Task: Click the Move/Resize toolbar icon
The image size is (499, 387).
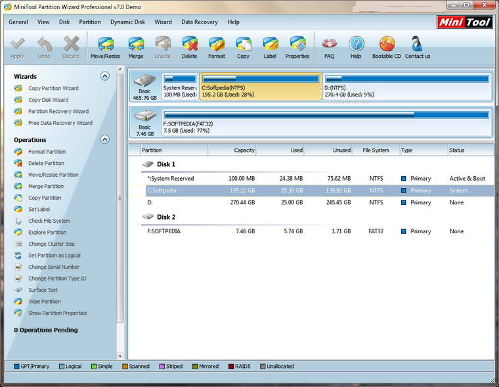Action: click(105, 48)
